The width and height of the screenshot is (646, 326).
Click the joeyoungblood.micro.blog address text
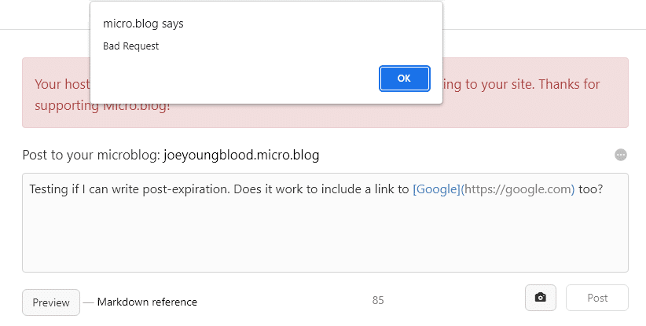(241, 156)
